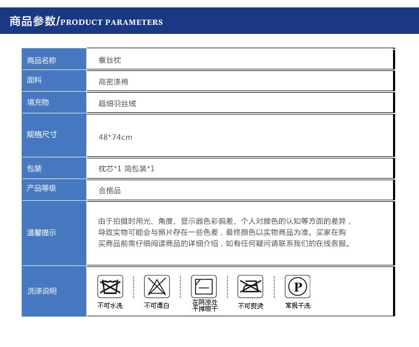The height and width of the screenshot is (347, 419).
Task: Select the 蚕丝枕 product name value
Action: click(110, 60)
